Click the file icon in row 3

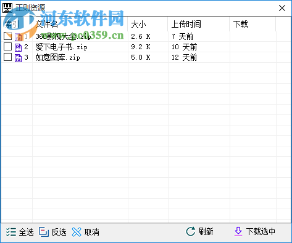click(x=18, y=58)
